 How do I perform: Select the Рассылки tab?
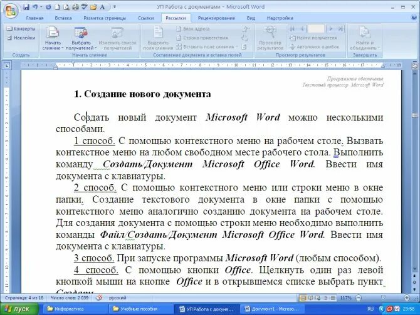pyautogui.click(x=176, y=18)
